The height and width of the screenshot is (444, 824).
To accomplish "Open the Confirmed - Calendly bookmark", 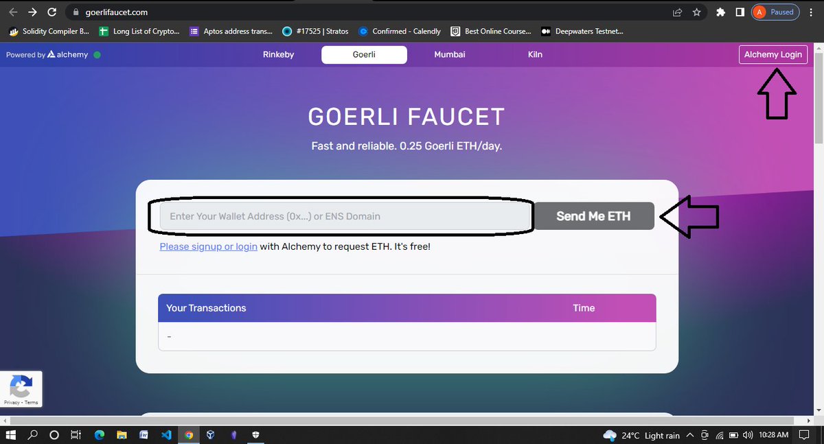I will 400,31.
